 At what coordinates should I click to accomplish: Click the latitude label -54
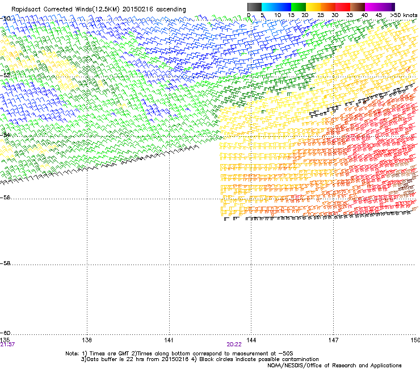(x=6, y=135)
